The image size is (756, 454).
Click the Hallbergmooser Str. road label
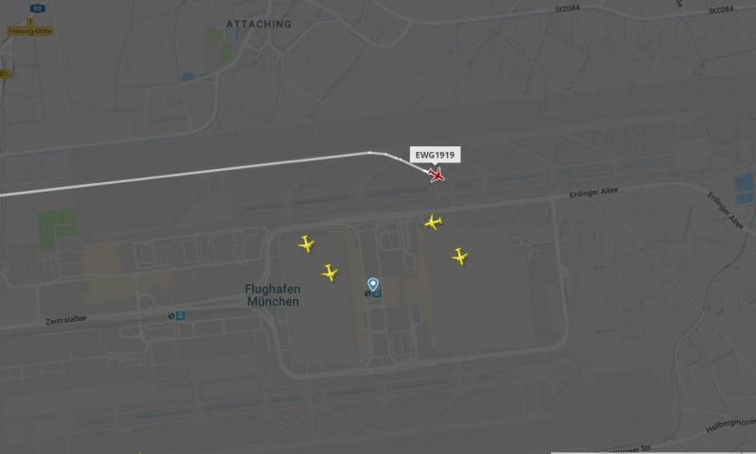coord(730,425)
